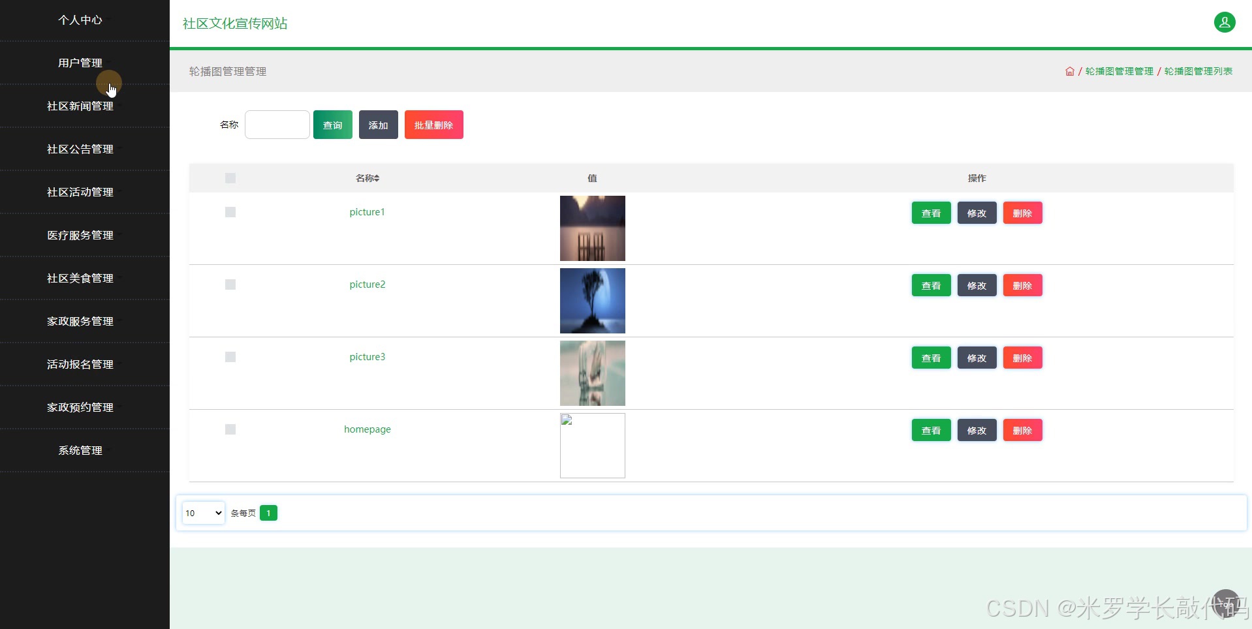This screenshot has width=1252, height=629.
Task: Open the user avatar icon
Action: [1225, 22]
